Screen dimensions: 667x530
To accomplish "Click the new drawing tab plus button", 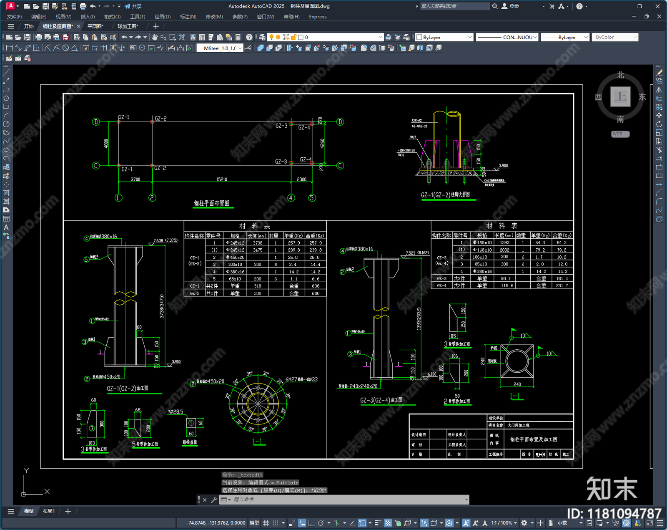I will click(156, 26).
